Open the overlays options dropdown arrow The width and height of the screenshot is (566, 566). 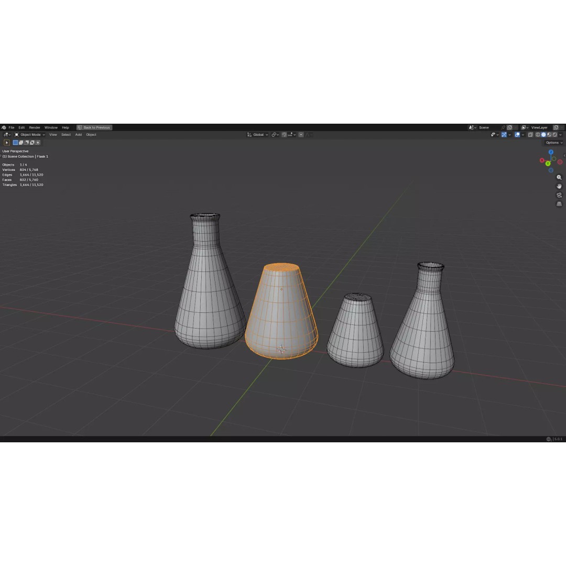point(523,135)
